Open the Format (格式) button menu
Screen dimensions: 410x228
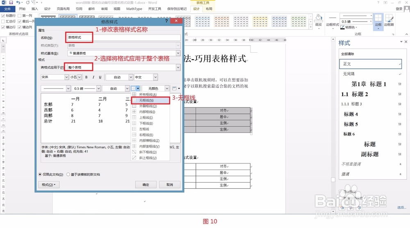tap(49, 185)
